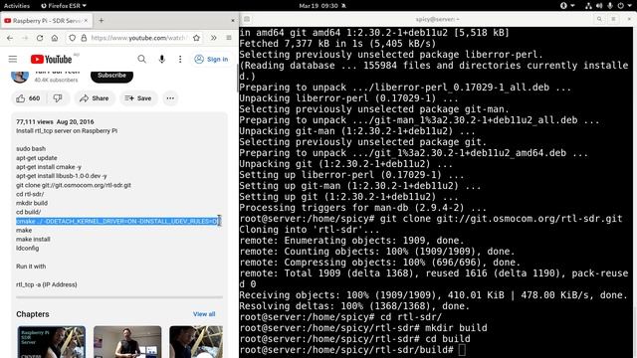
Task: Open the Firefox ESR app menu
Action: pos(64,6)
